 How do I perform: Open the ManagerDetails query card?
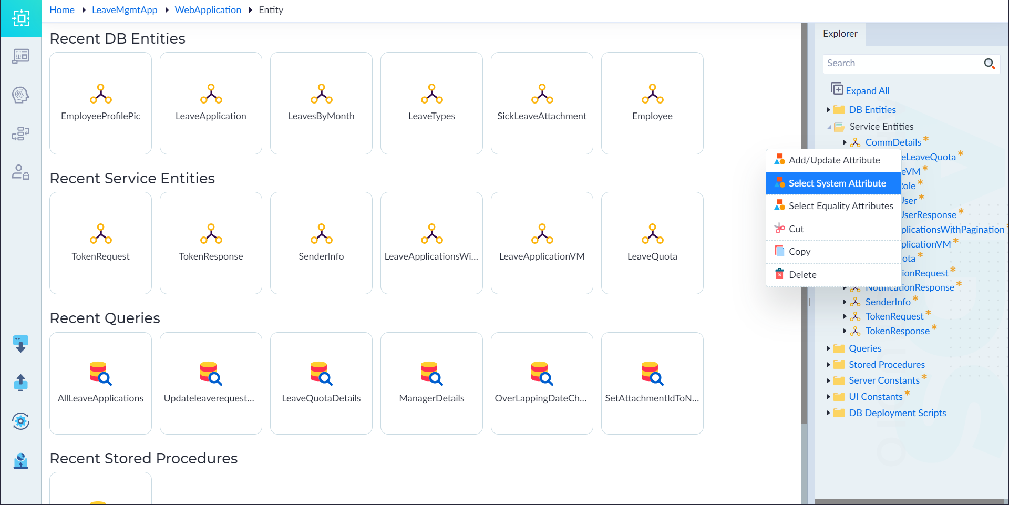431,383
